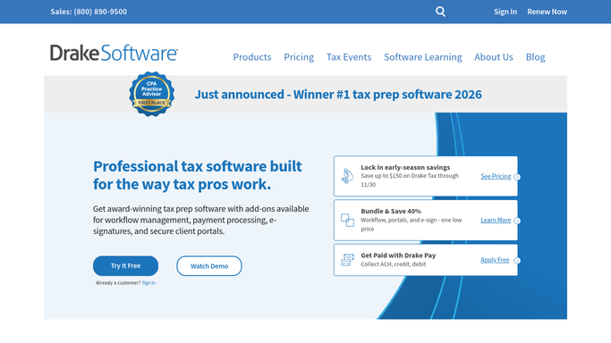Click Sign In in the top bar

point(505,12)
